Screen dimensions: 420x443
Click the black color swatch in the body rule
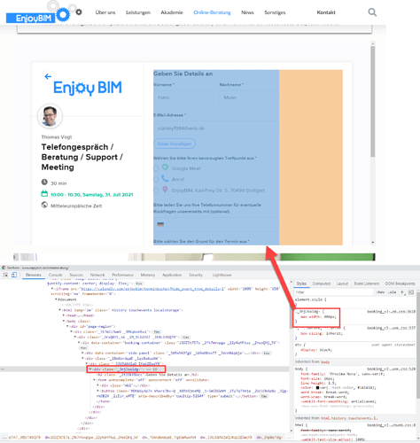pyautogui.click(x=317, y=387)
